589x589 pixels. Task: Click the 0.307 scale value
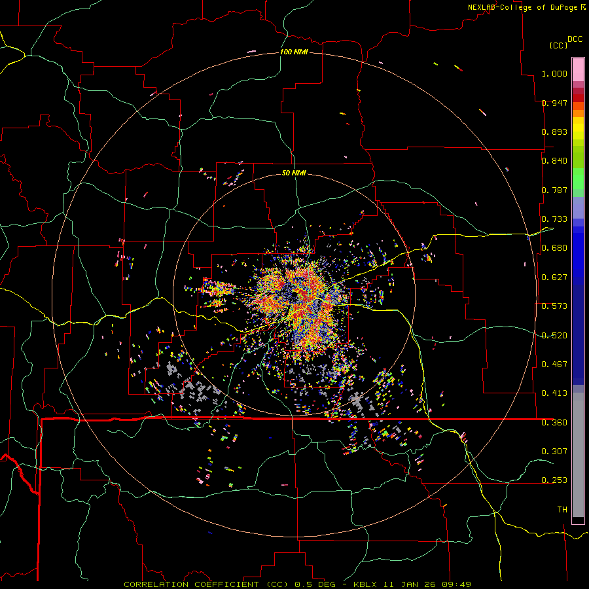pyautogui.click(x=554, y=452)
